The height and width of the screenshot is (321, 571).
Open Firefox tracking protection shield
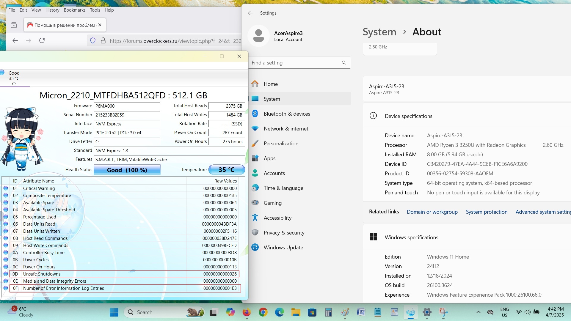pyautogui.click(x=93, y=41)
